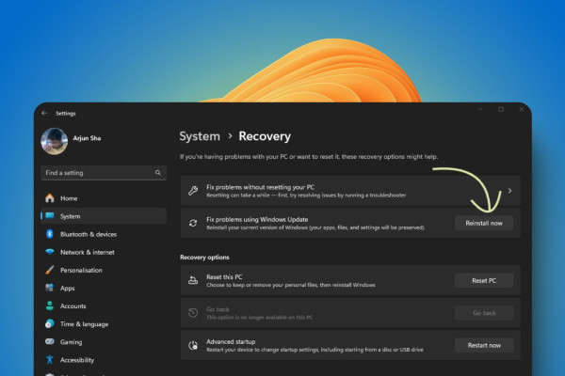Image resolution: width=565 pixels, height=376 pixels.
Task: Expand chevron for Fix problems without resetting
Action: (x=509, y=191)
